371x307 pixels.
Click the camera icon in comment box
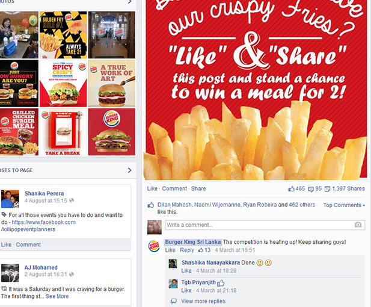pos(358,225)
